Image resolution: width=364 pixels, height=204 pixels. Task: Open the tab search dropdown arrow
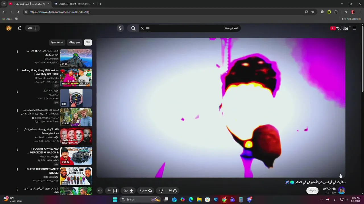[x=4, y=4]
